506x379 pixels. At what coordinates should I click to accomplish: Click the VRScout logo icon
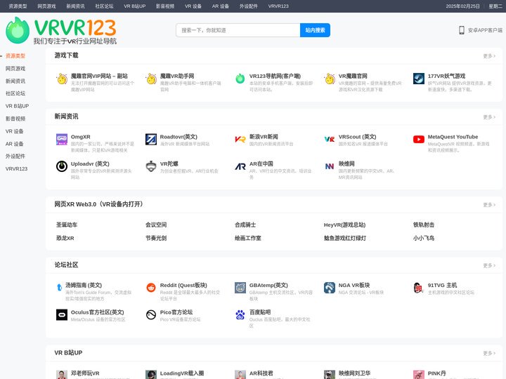point(330,139)
